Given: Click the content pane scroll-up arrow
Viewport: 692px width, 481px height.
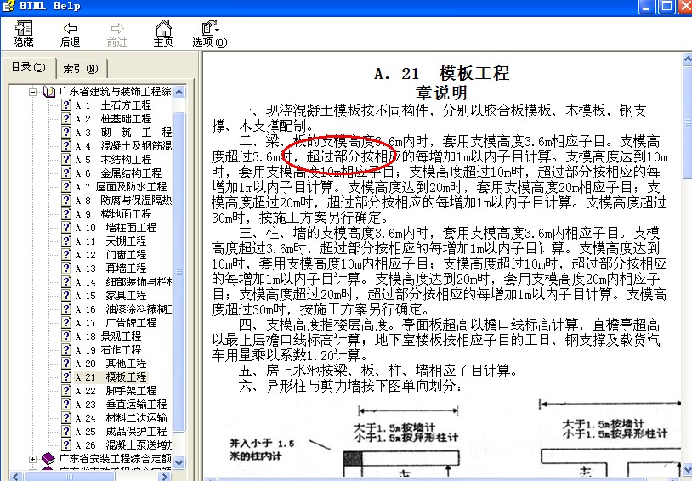Looking at the screenshot, I should [687, 59].
